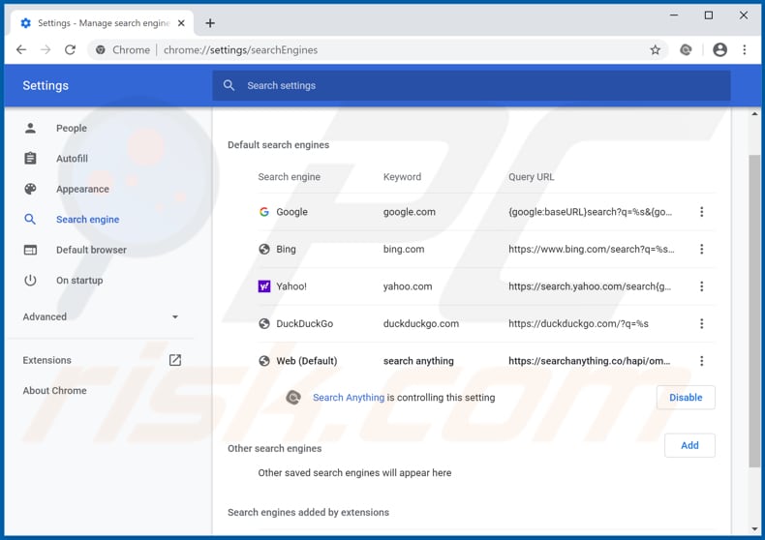This screenshot has width=765, height=540.
Task: Click the Search Anything extension toolbar icon
Action: click(x=687, y=49)
